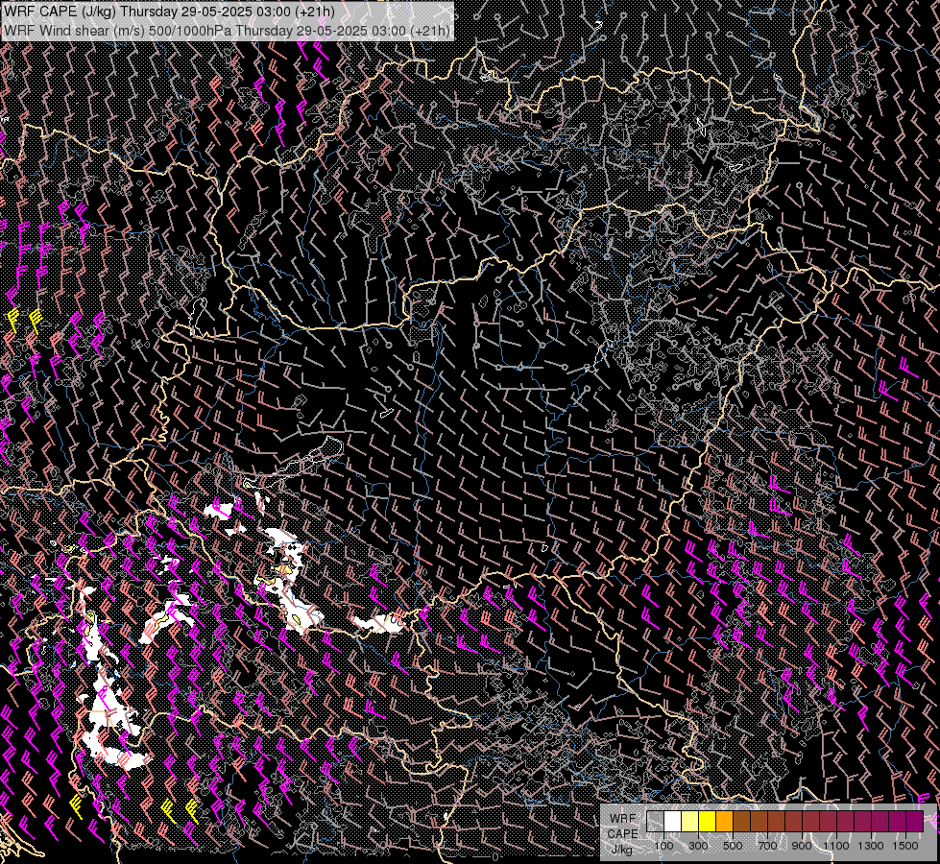940x864 pixels.
Task: Click the orange CAPE legend swatch
Action: coord(724,822)
